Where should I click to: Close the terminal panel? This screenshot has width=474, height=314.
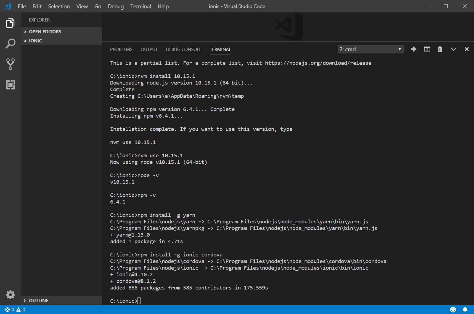[x=467, y=49]
